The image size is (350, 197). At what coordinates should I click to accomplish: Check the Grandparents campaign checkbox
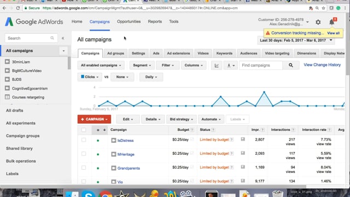click(84, 167)
